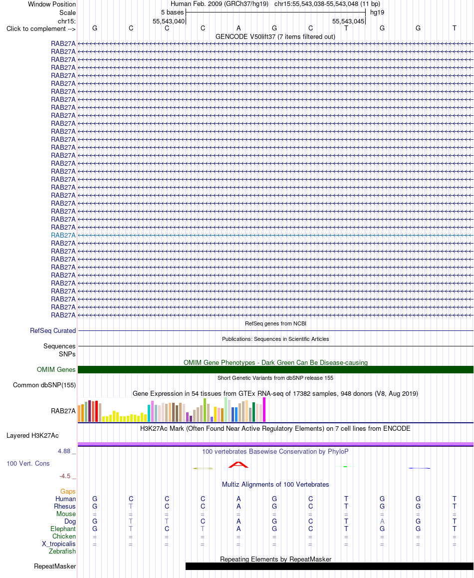The image size is (474, 578).
Task: Click the 4.88 PhyloP scale value
Action: click(x=64, y=451)
